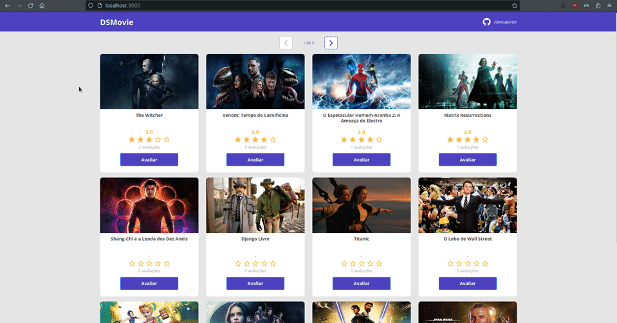Click Avaliar on The Witcher card

[x=149, y=159]
